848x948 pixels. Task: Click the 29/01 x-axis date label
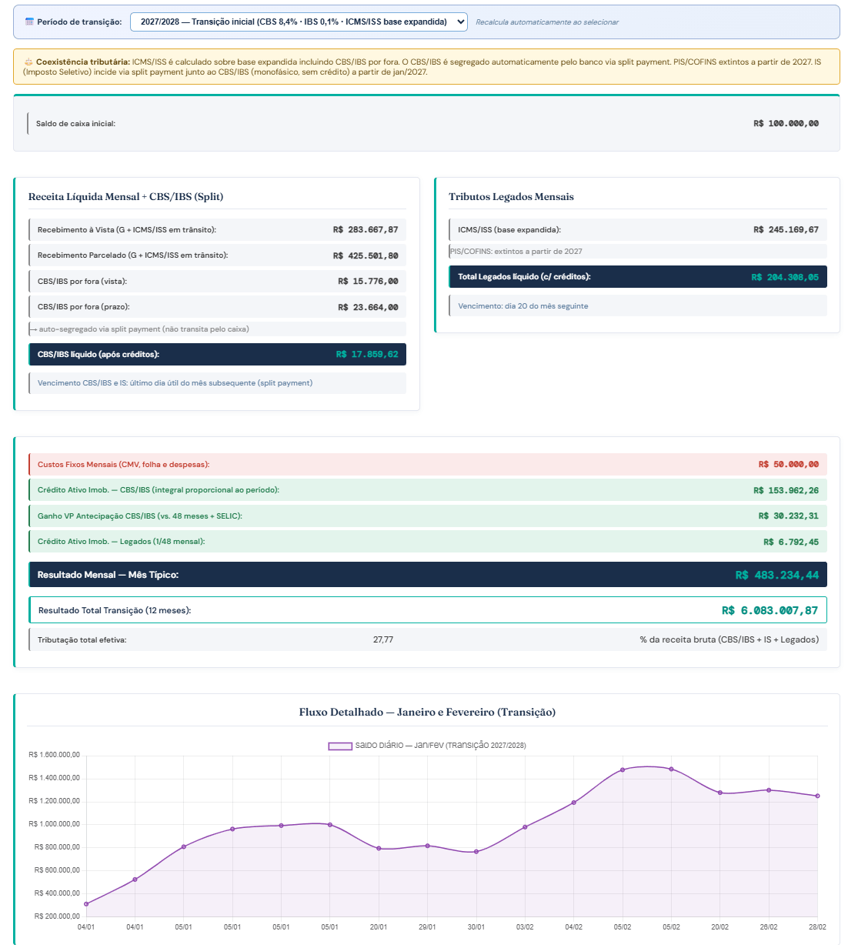pyautogui.click(x=427, y=927)
